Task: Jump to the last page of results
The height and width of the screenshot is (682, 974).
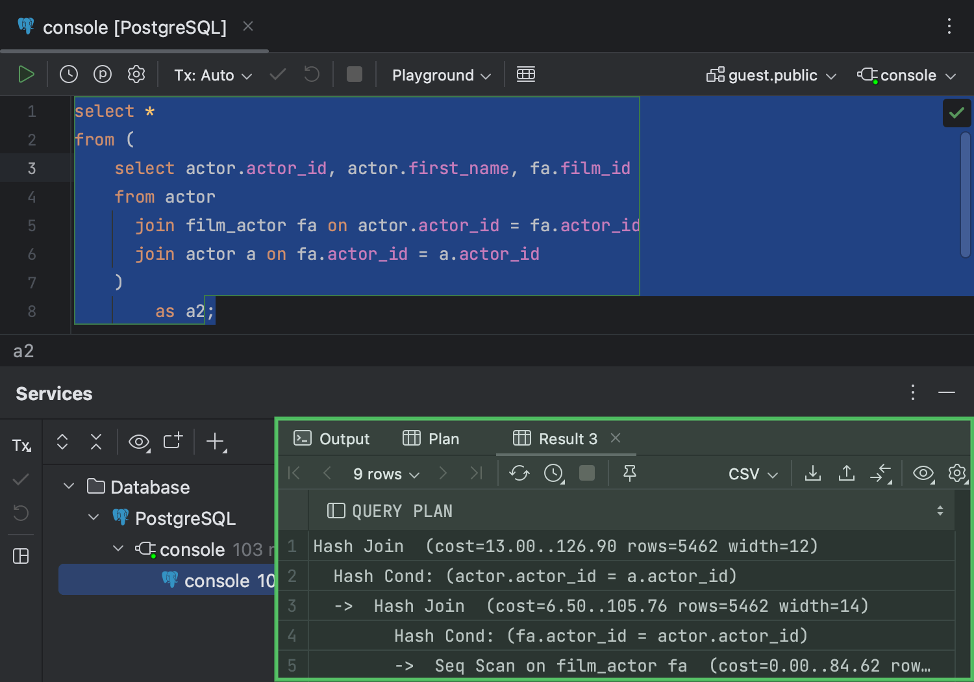Action: click(x=476, y=474)
